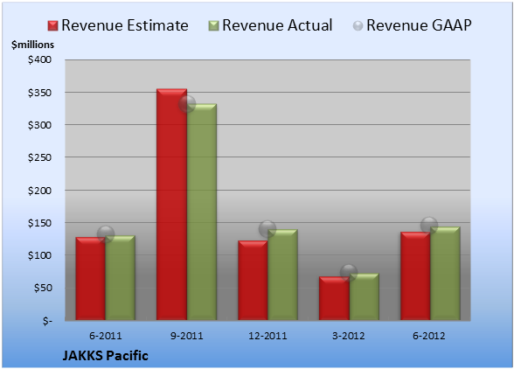The height and width of the screenshot is (369, 514).
Task: Select the green actual bar for 9-2011
Action: coord(202,212)
